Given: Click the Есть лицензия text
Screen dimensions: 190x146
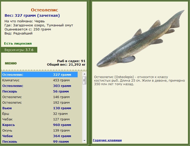Looking at the screenshot, I should (18, 43).
